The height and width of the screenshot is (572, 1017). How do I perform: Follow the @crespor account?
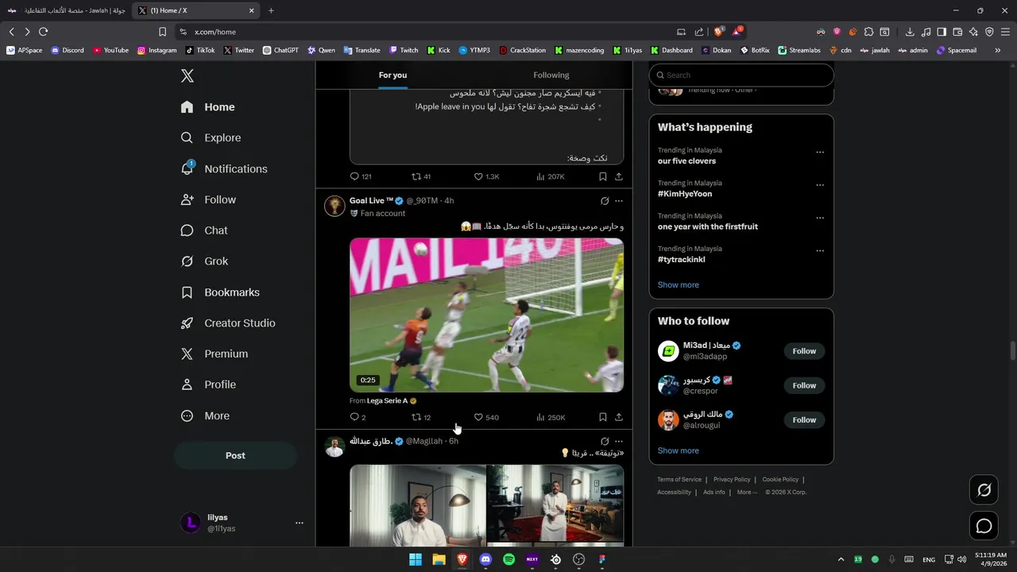tap(804, 385)
